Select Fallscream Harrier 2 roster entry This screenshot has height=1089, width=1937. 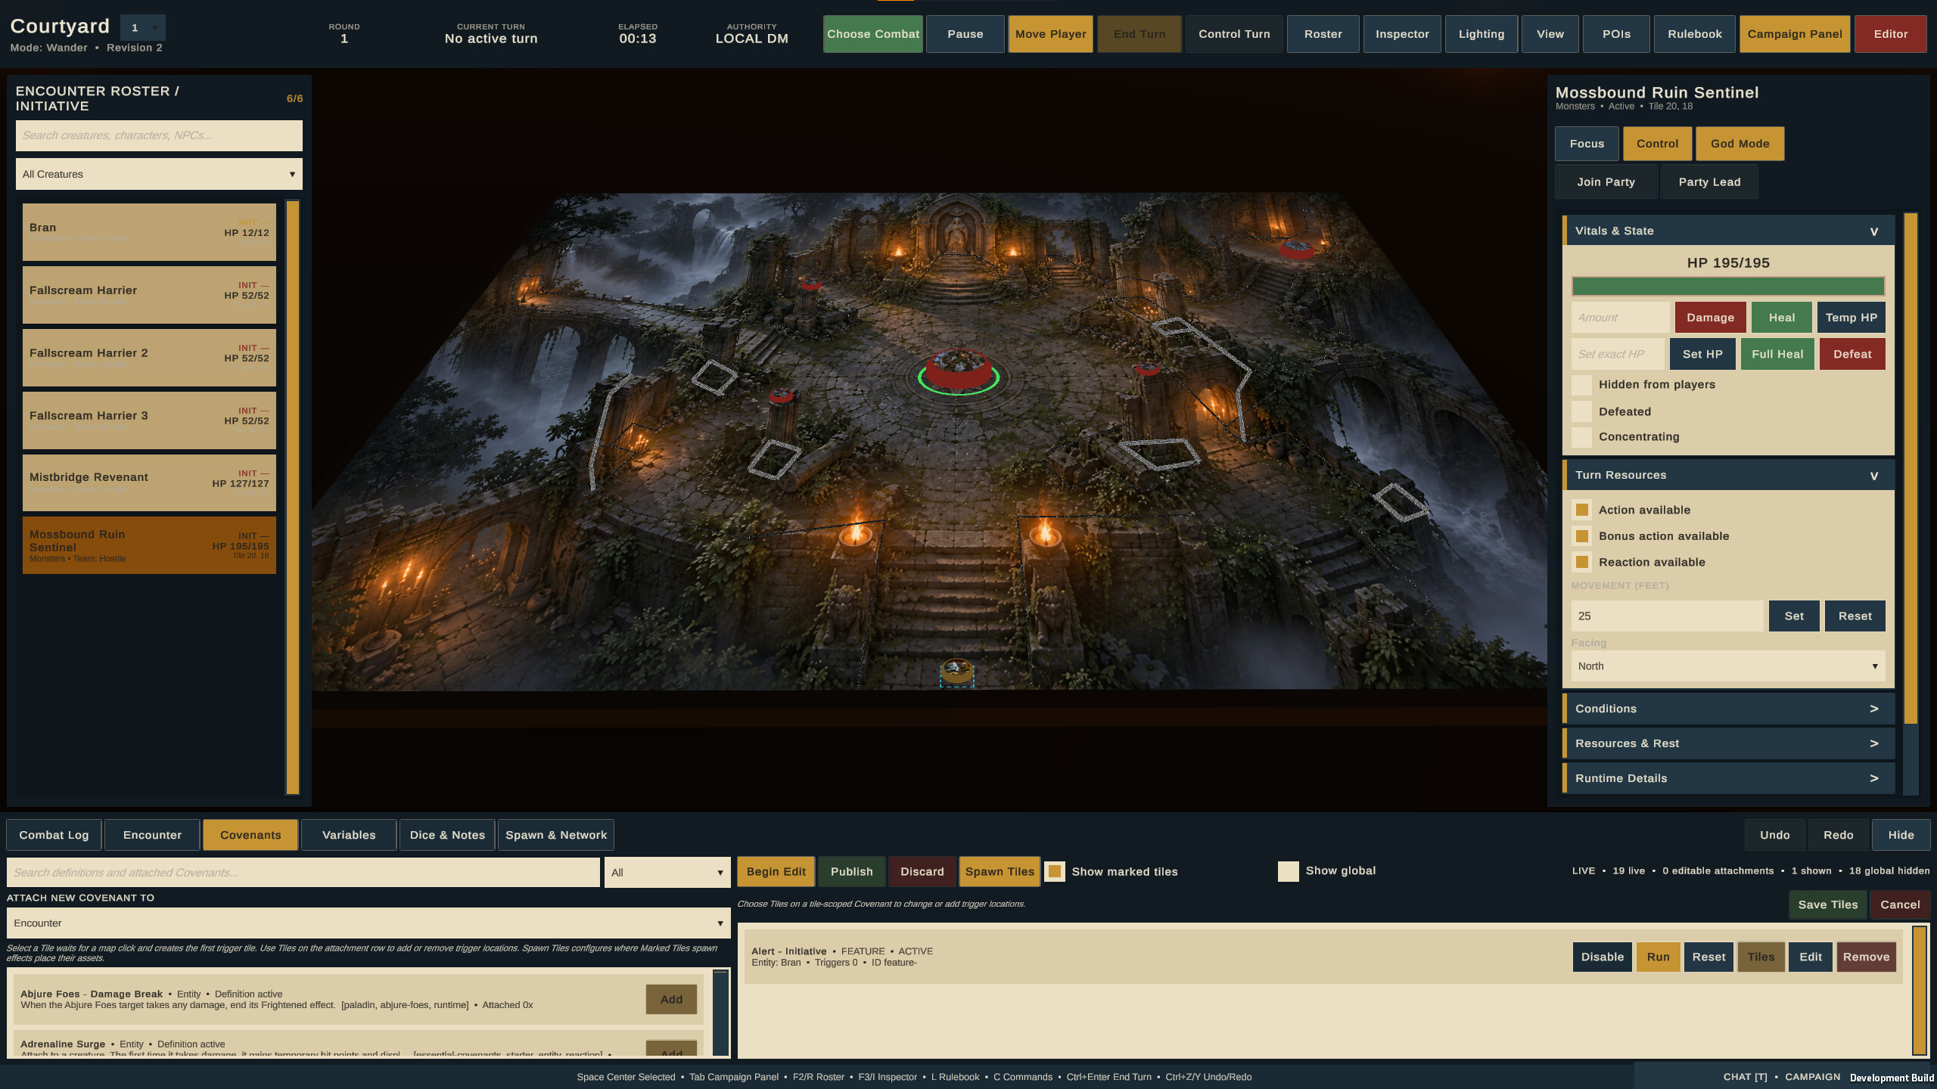click(x=149, y=358)
